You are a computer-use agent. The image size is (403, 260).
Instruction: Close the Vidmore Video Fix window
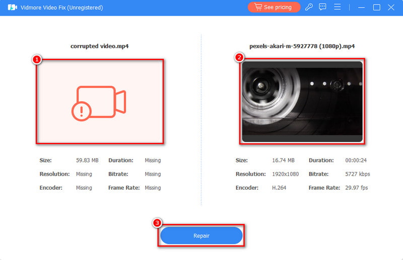(391, 8)
